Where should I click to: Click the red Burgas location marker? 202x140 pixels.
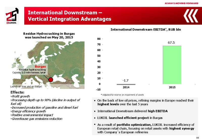click(51, 80)
